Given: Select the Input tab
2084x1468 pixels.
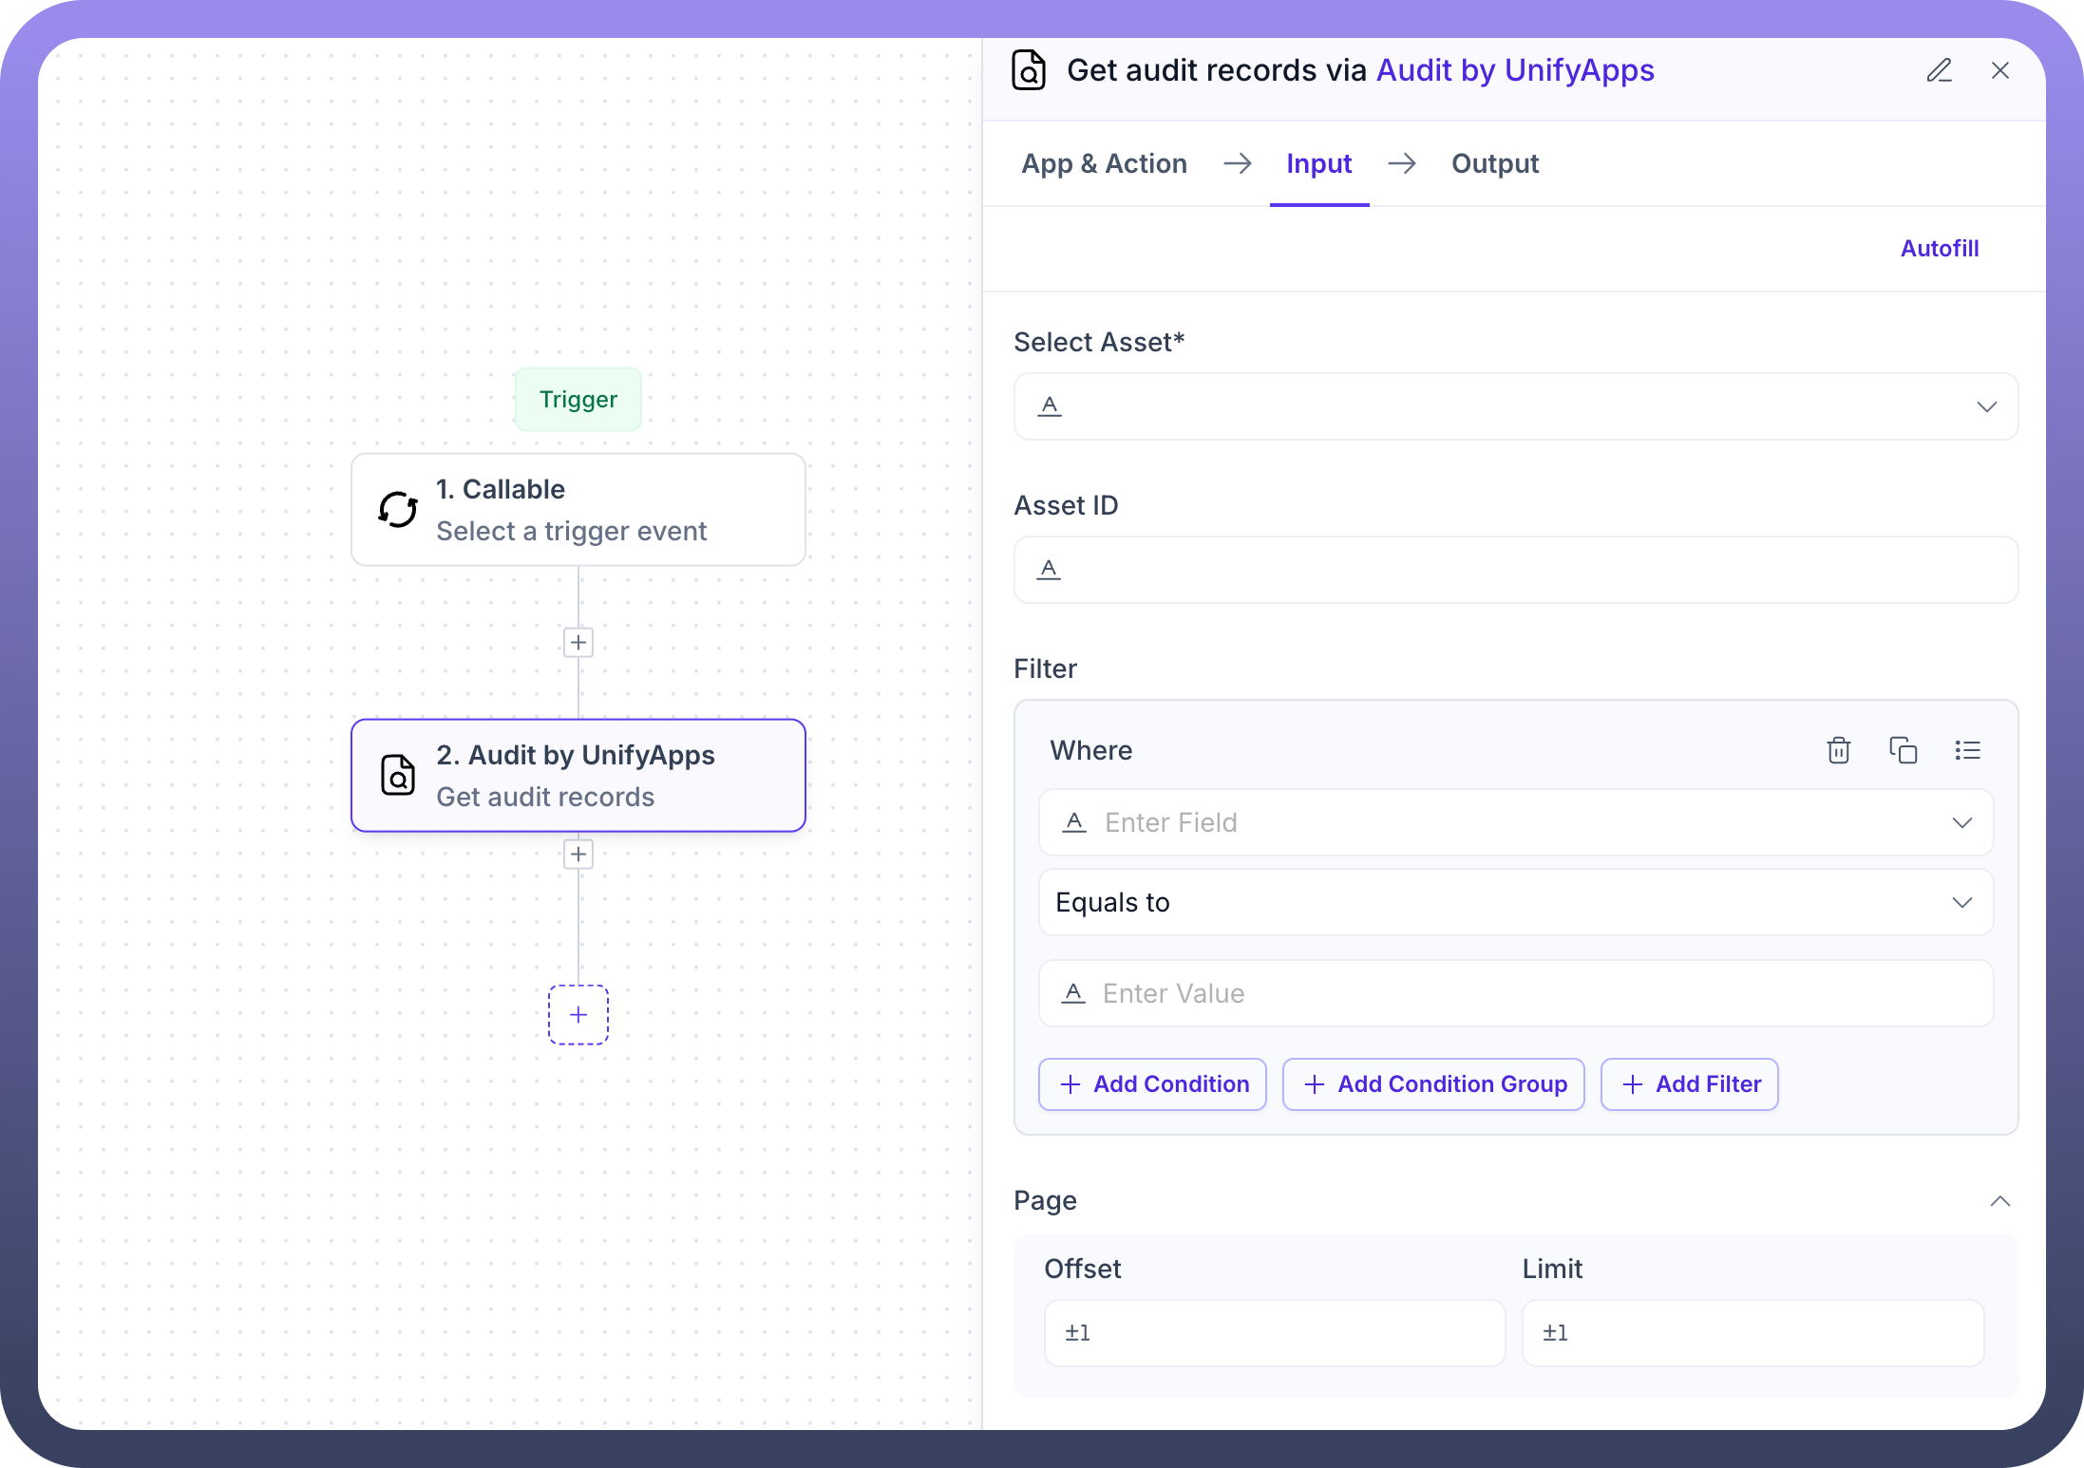Looking at the screenshot, I should 1319,163.
